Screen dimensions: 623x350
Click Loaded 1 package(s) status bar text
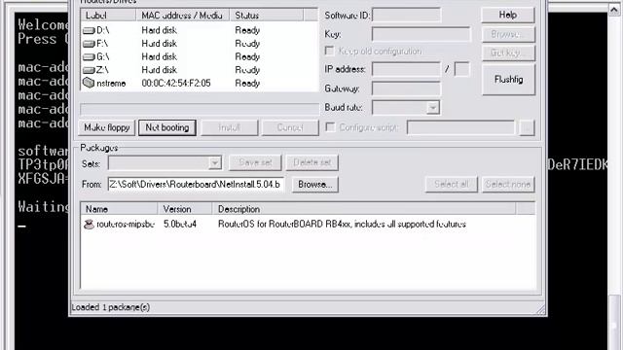click(110, 307)
